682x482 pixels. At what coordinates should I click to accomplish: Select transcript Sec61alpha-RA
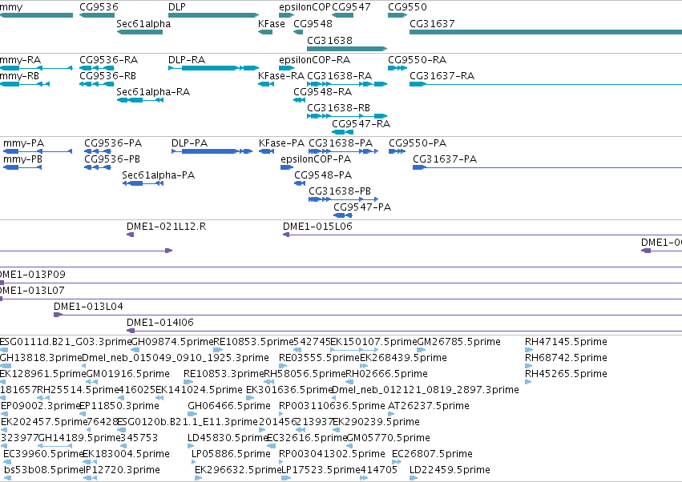tap(140, 100)
